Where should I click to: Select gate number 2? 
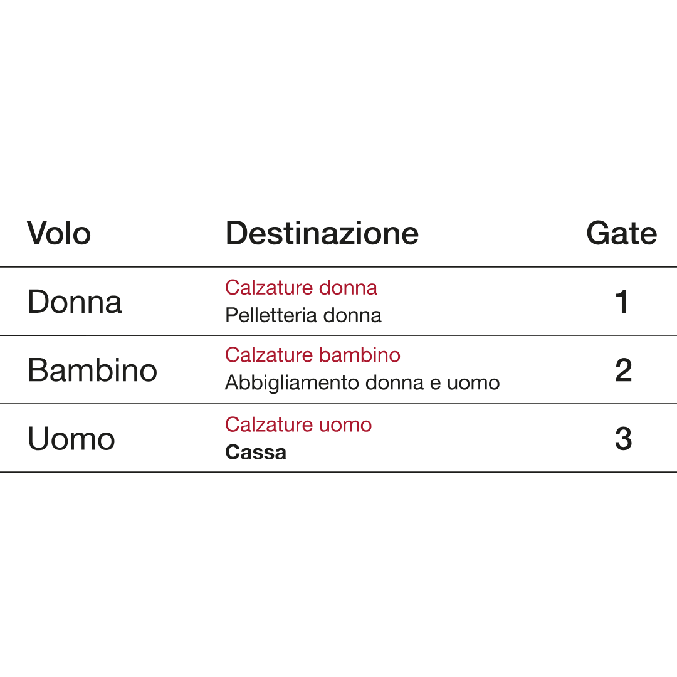pyautogui.click(x=623, y=370)
